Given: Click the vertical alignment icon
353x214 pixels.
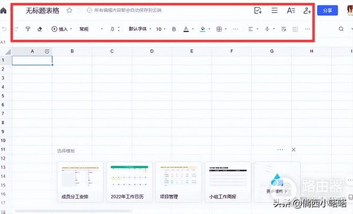Looking at the screenshot, I should point(267,29).
